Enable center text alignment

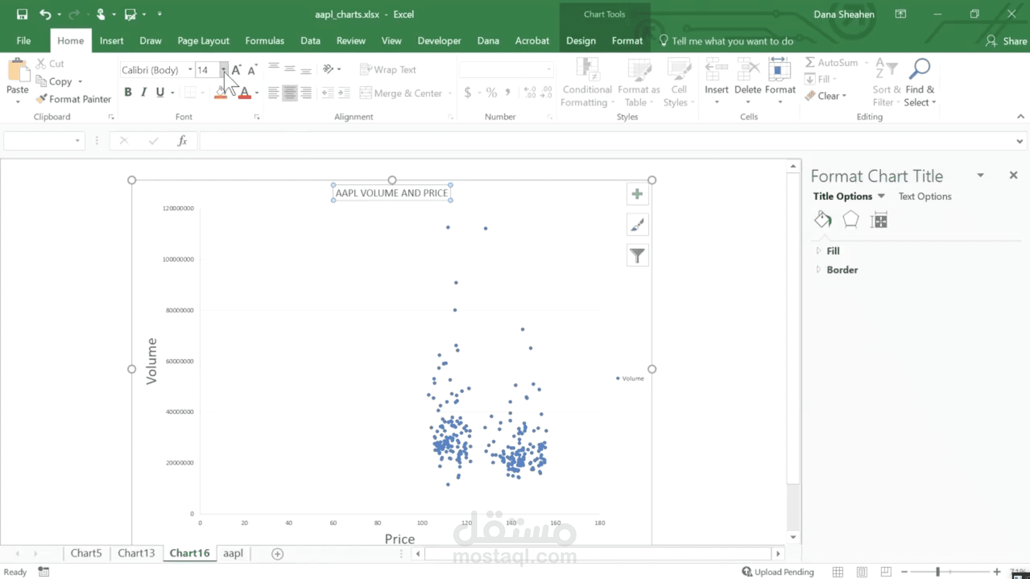click(290, 93)
